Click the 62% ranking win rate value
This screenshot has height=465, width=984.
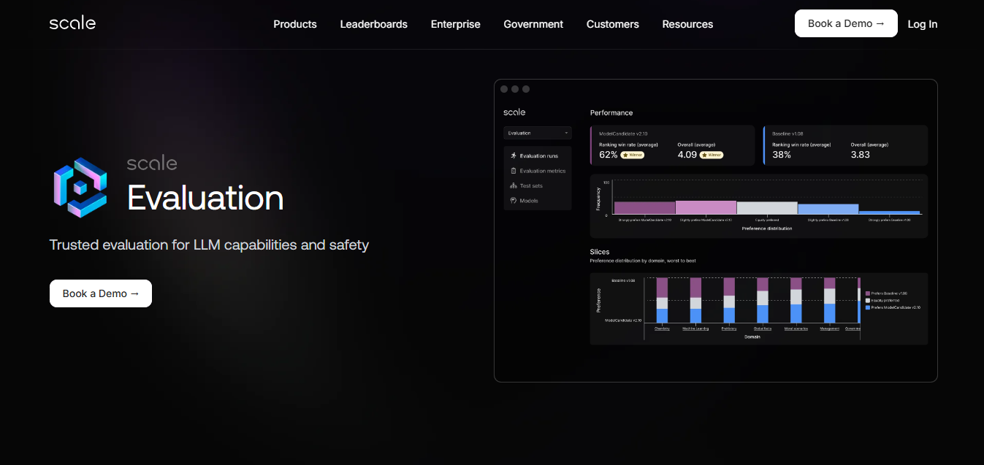click(x=608, y=155)
